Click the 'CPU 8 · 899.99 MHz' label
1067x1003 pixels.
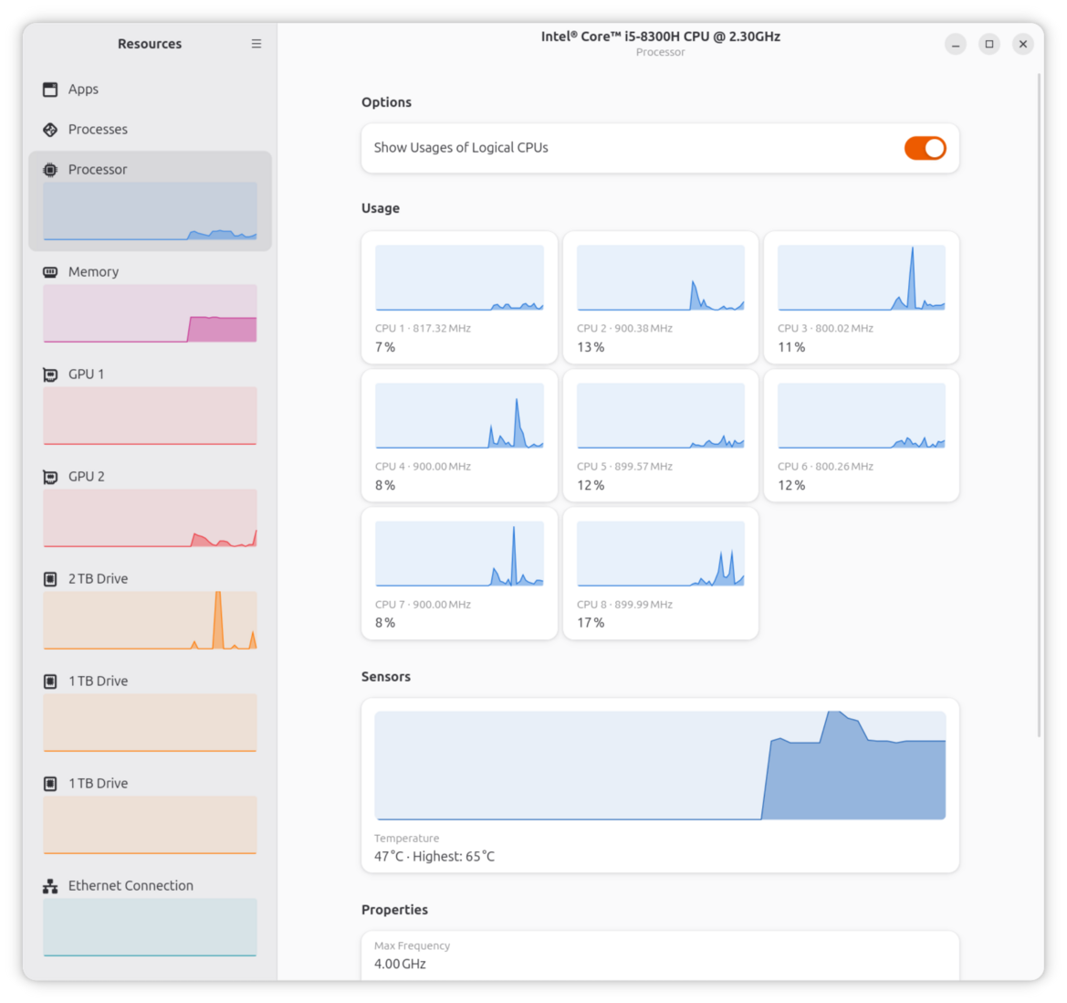pos(624,605)
